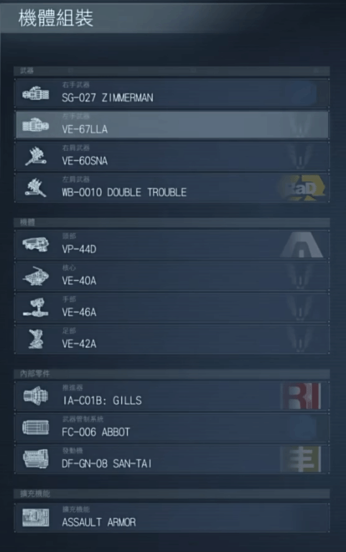Click the expansion icon beside ASSAULT ARMOR
Screen dimensions: 346x552
[35, 517]
